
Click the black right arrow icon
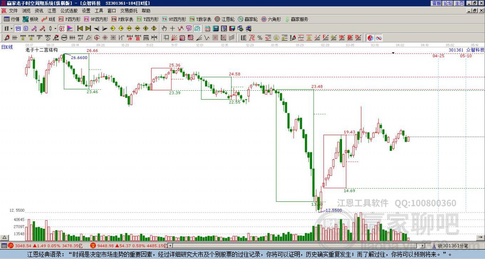tap(105, 29)
